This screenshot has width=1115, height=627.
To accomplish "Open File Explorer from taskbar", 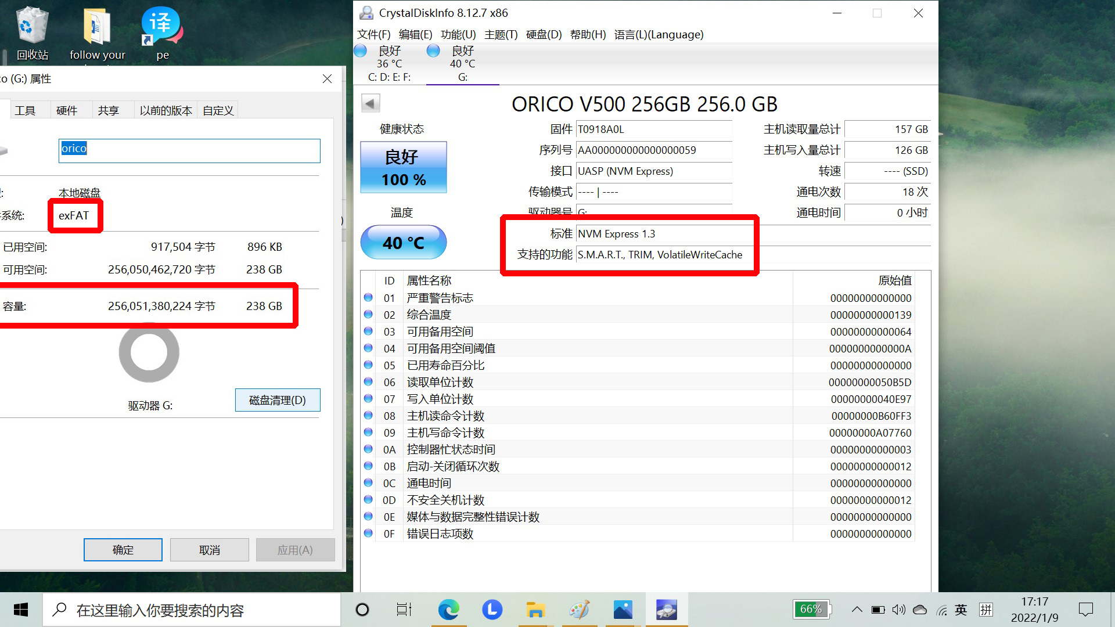I will tap(535, 610).
